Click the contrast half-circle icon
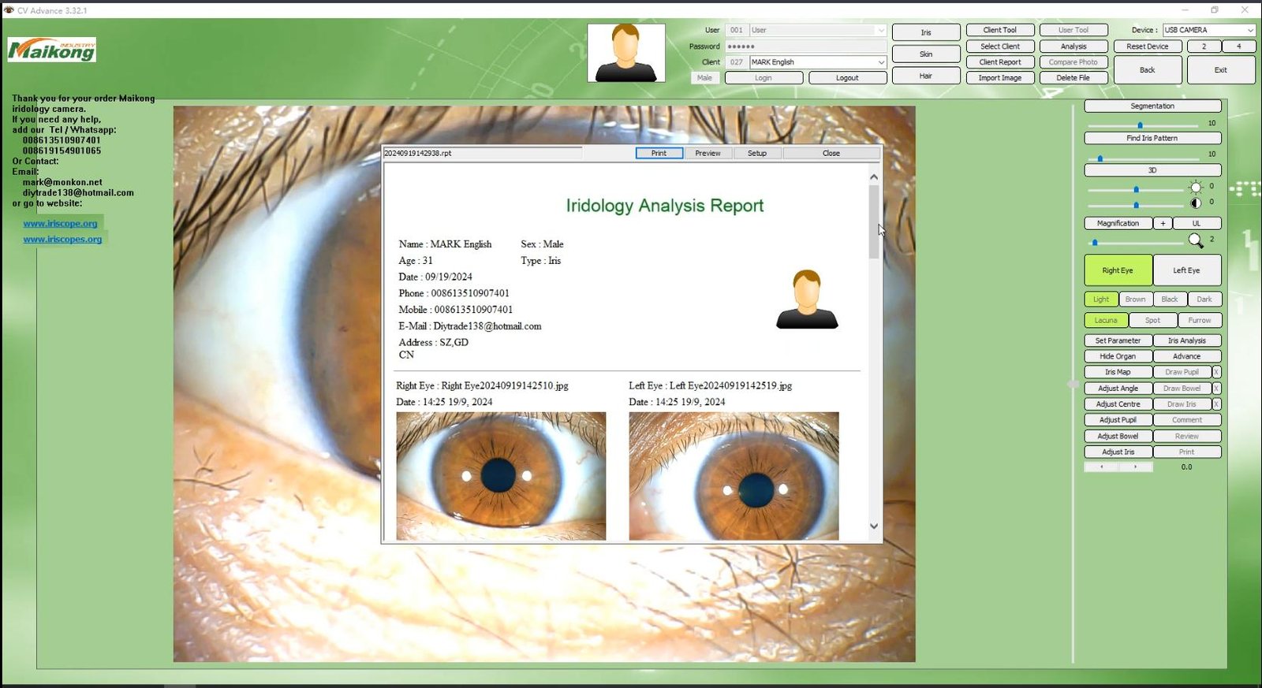Image resolution: width=1262 pixels, height=688 pixels. tap(1196, 203)
